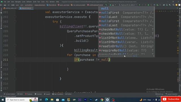Open the Navigate menu

pos(18,2)
